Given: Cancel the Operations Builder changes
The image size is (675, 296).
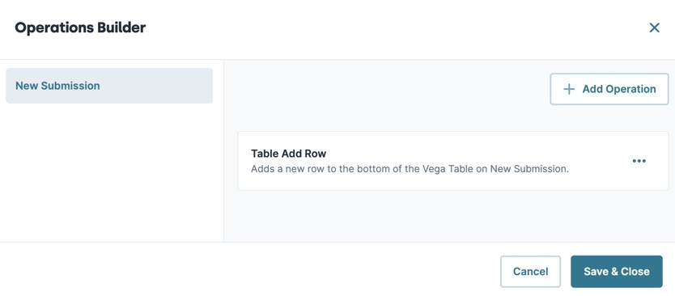Looking at the screenshot, I should click(530, 272).
